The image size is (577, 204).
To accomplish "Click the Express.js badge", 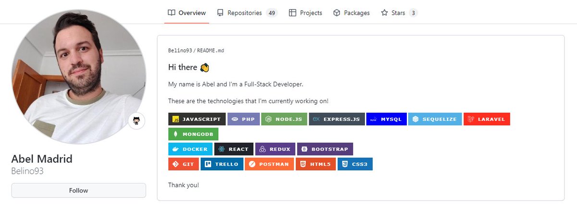I will 337,119.
